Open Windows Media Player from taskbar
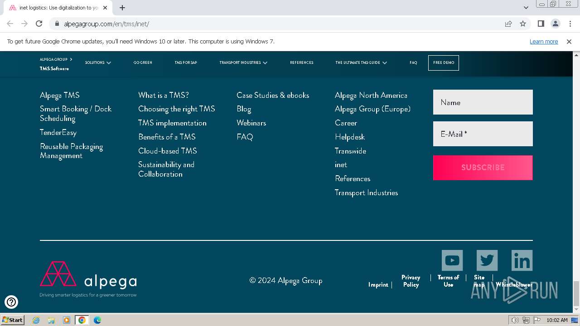The width and height of the screenshot is (580, 326). (67, 320)
